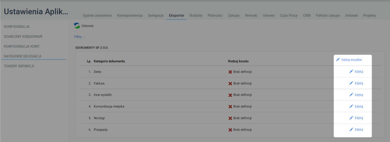Go to the Budżety tab

point(196,15)
